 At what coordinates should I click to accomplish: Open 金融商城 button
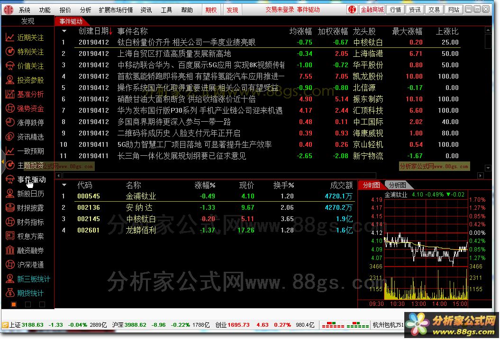coord(372,10)
